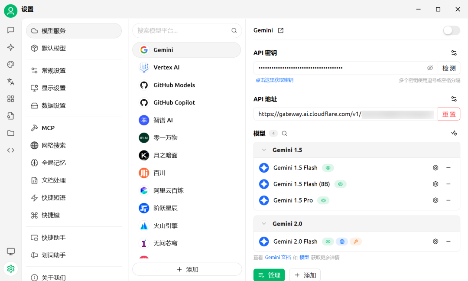
Task: Open the 快捷助手 settings section
Action: pyautogui.click(x=74, y=238)
